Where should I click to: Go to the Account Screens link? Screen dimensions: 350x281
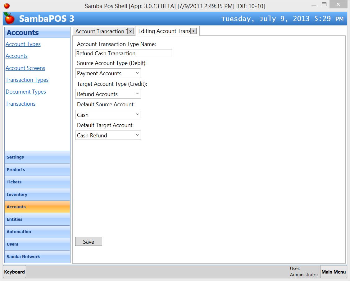tap(25, 68)
